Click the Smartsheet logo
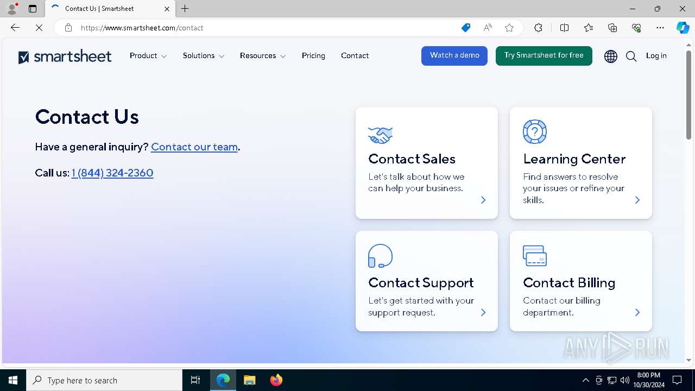 (x=65, y=56)
